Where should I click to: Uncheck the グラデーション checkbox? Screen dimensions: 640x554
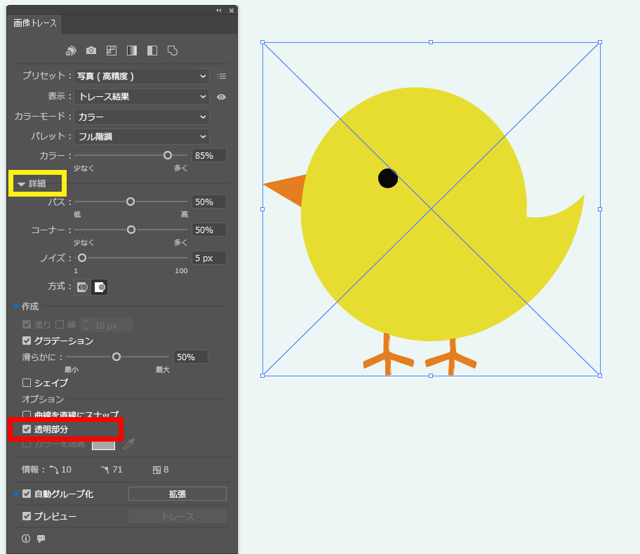(x=27, y=341)
